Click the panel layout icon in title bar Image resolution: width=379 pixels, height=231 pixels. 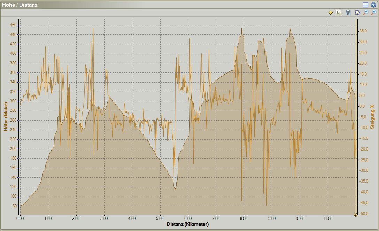click(x=365, y=5)
